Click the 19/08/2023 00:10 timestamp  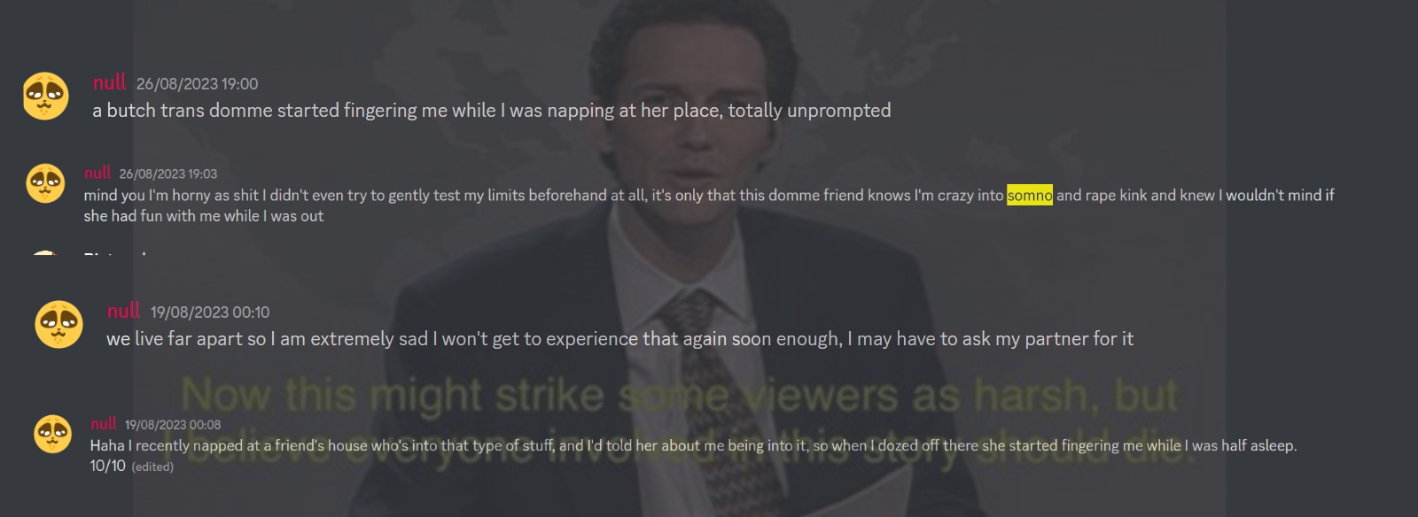click(x=210, y=313)
